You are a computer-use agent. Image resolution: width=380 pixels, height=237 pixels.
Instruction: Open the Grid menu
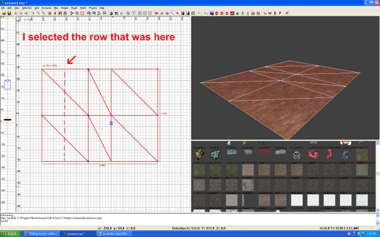pyautogui.click(x=36, y=8)
